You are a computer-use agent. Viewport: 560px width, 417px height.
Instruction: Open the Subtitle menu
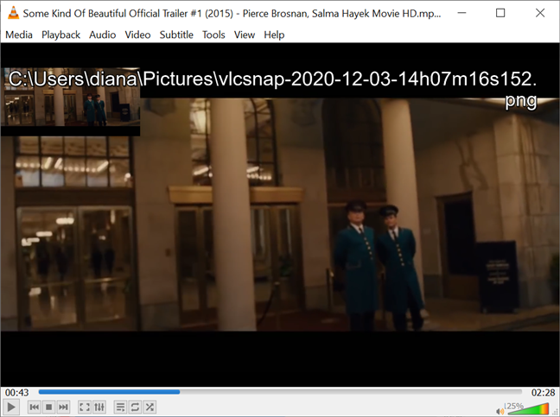176,35
